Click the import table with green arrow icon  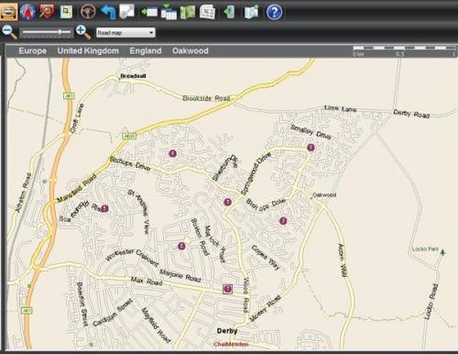148,12
